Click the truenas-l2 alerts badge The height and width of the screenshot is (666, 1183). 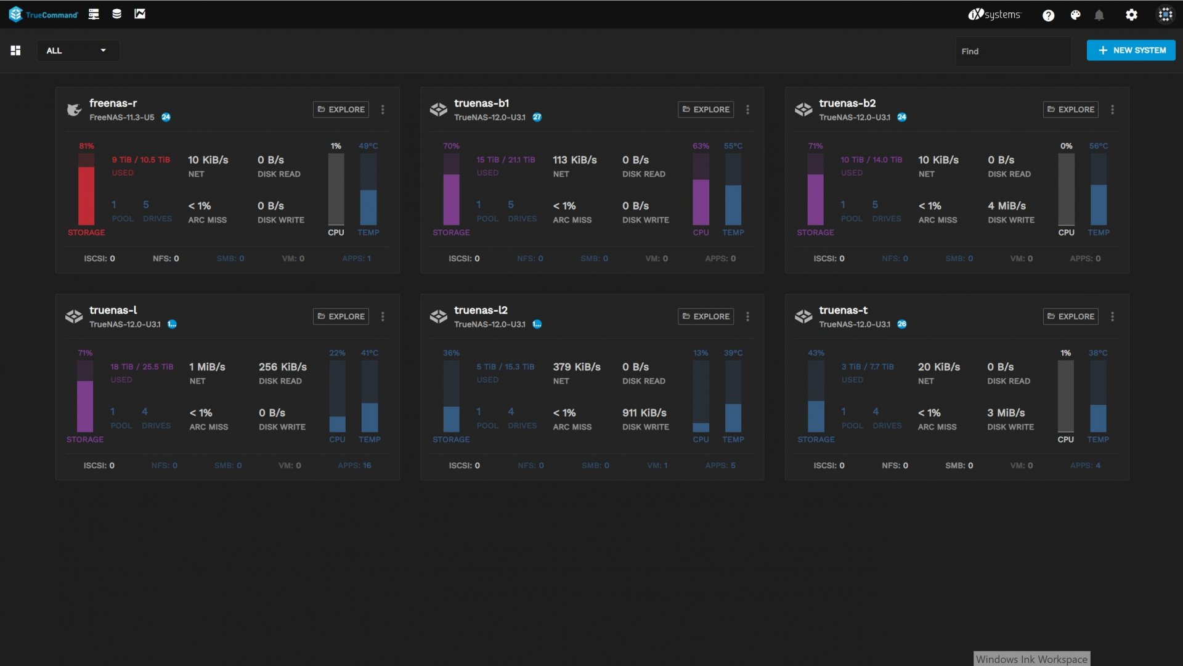point(537,324)
